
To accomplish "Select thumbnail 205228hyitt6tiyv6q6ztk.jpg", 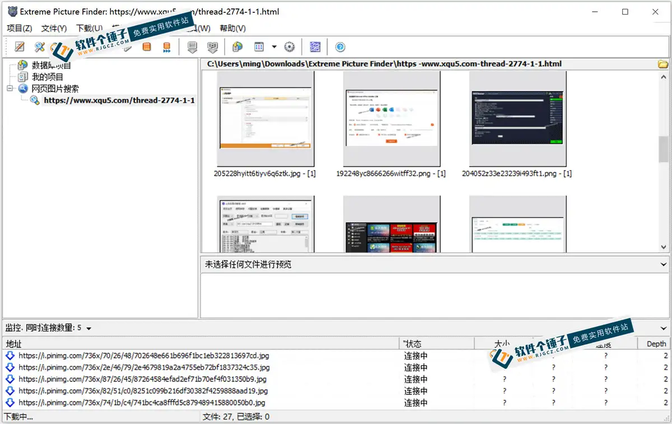I will [x=265, y=118].
